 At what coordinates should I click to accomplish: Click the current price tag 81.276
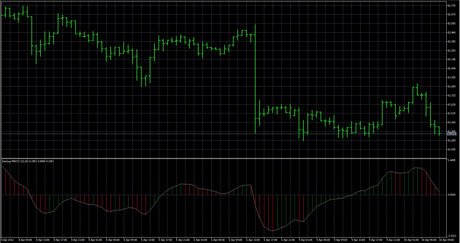point(452,134)
